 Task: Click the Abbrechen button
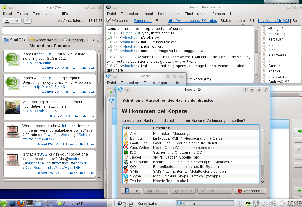tap(250, 191)
